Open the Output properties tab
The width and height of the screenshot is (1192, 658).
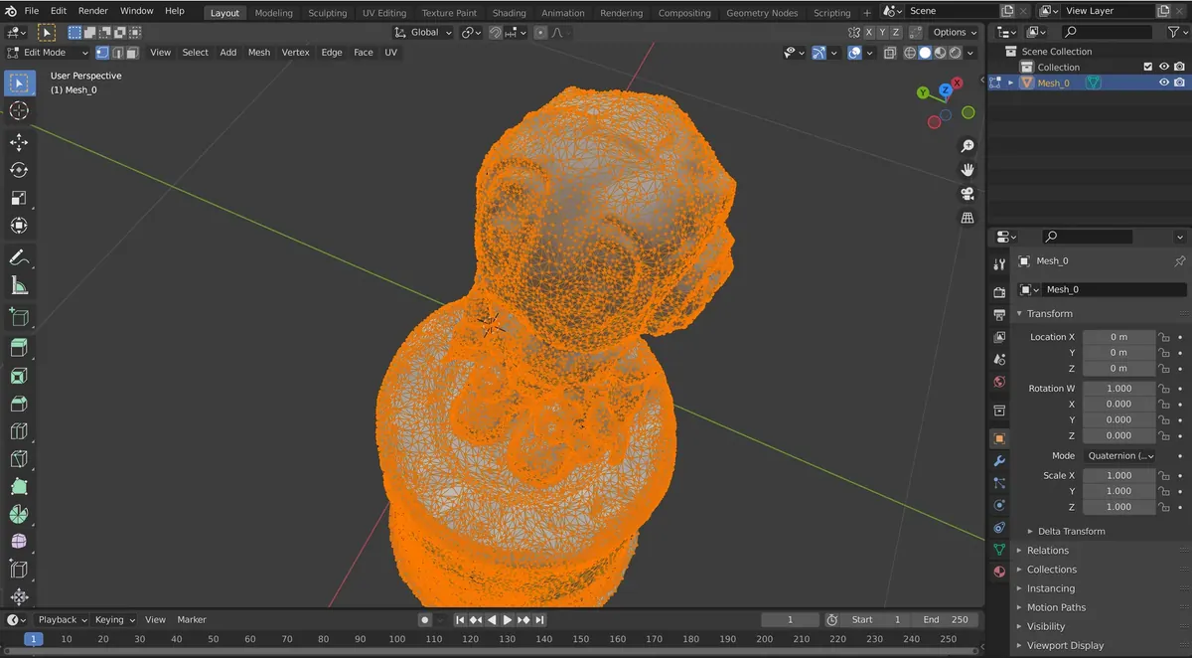999,314
